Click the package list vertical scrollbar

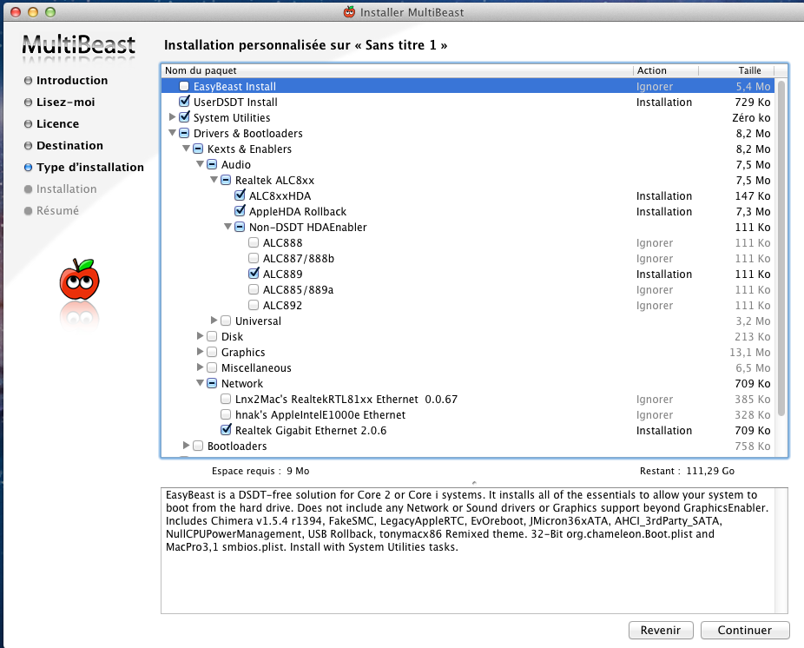(781, 248)
